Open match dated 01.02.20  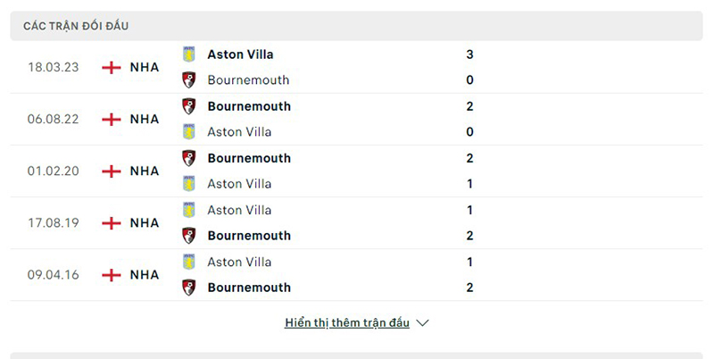pos(54,171)
